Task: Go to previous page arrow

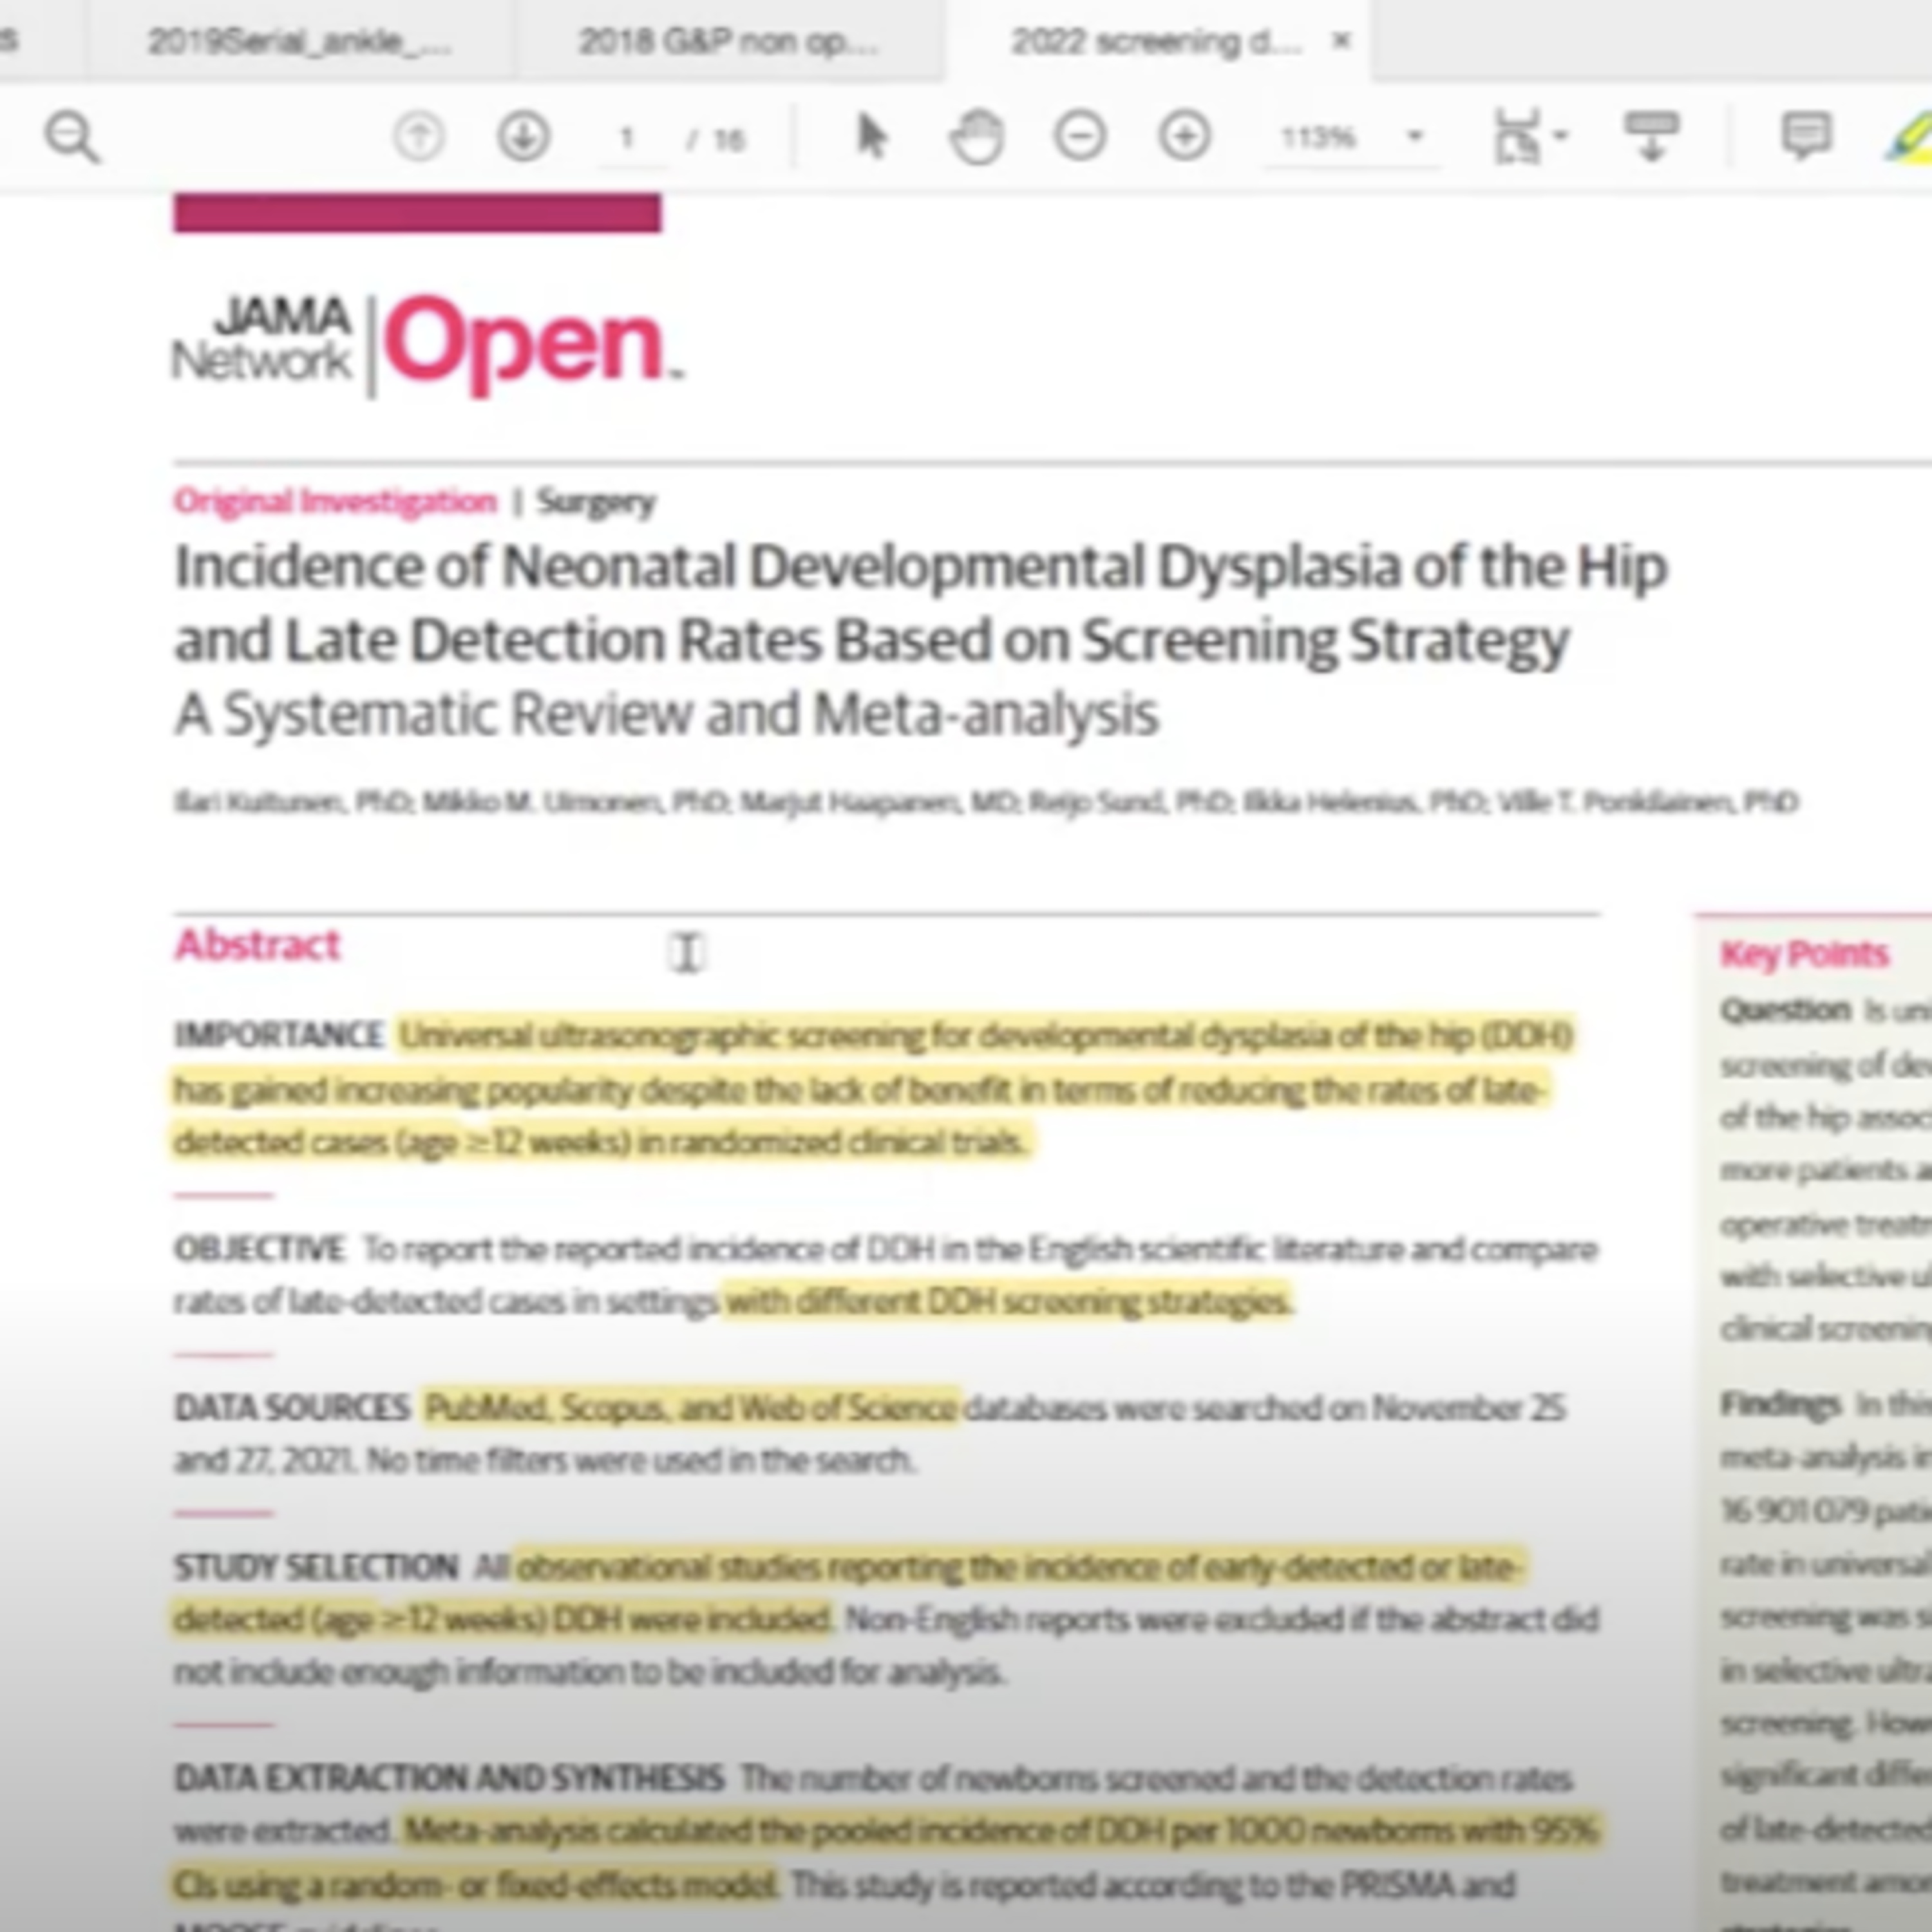Action: (x=419, y=136)
